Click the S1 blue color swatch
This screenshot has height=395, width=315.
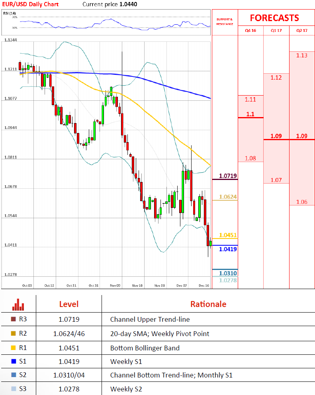(x=14, y=362)
